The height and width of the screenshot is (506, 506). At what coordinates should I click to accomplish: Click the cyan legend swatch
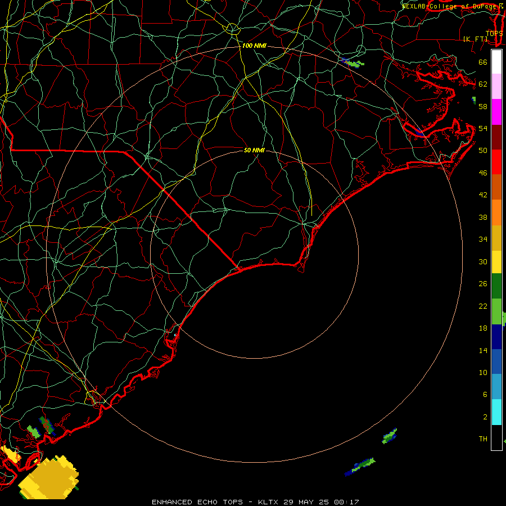[496, 412]
